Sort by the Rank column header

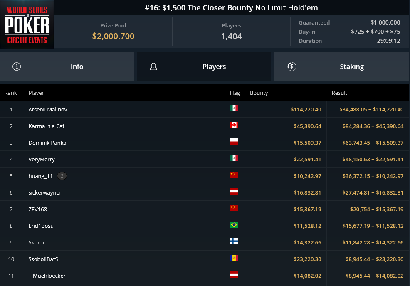[10, 93]
